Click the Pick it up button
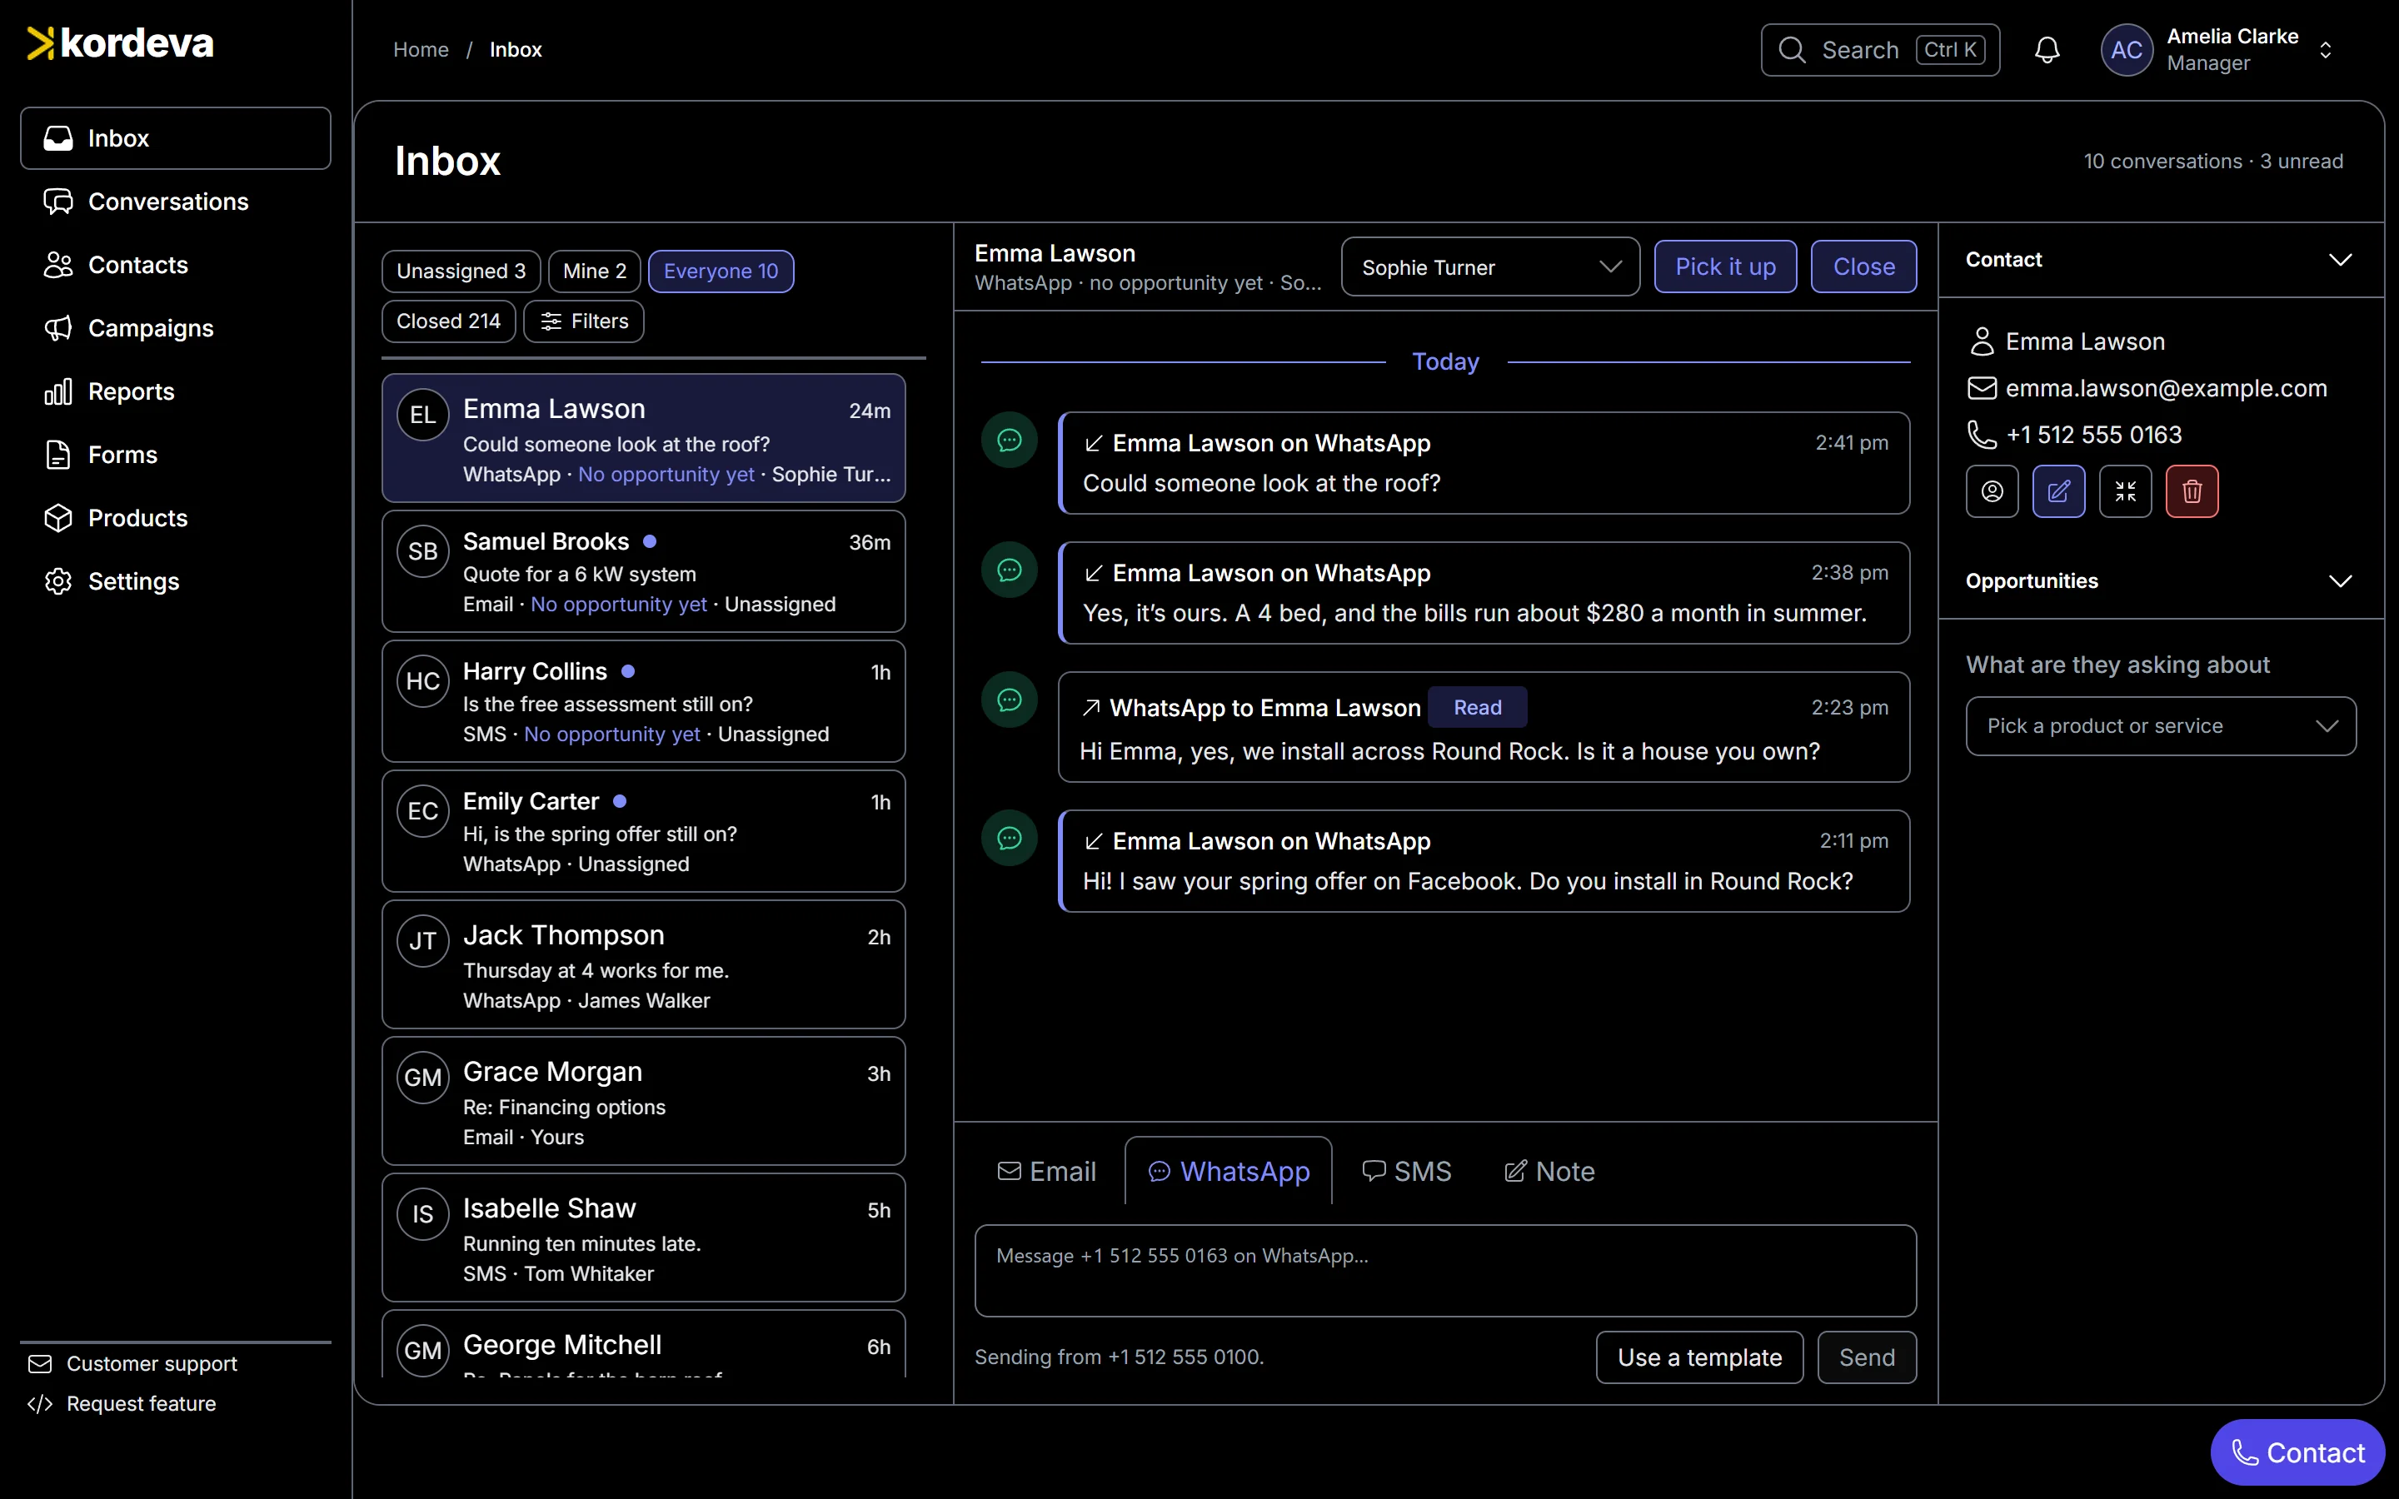2399x1499 pixels. (x=1725, y=266)
